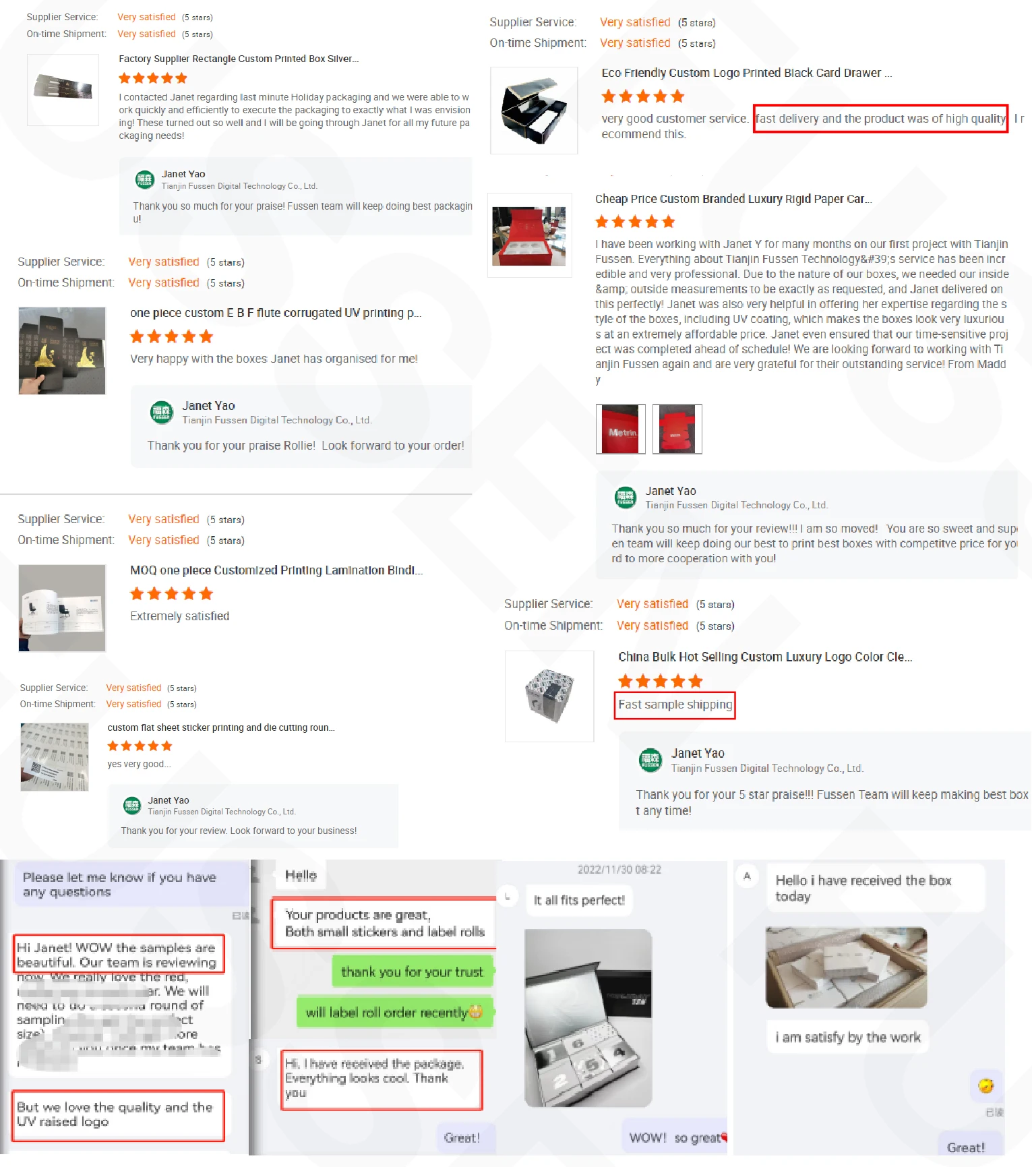Open 'China Bulk Hot Selling Custom Luxury Logo' link
The width and height of the screenshot is (1032, 1167).
coord(765,657)
